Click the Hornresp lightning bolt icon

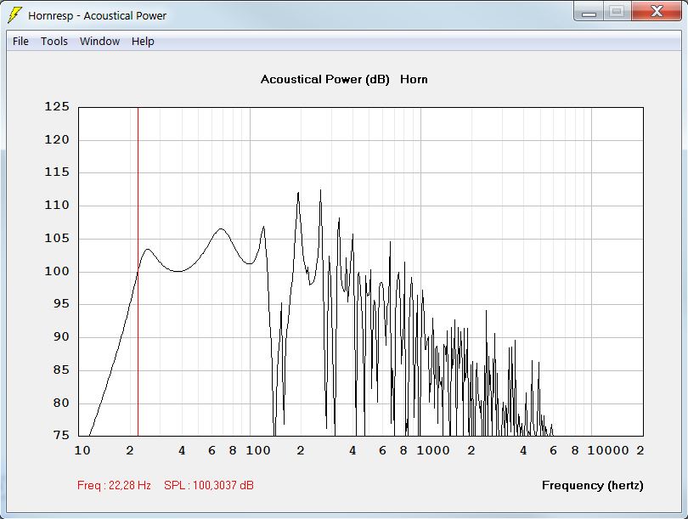click(x=14, y=15)
